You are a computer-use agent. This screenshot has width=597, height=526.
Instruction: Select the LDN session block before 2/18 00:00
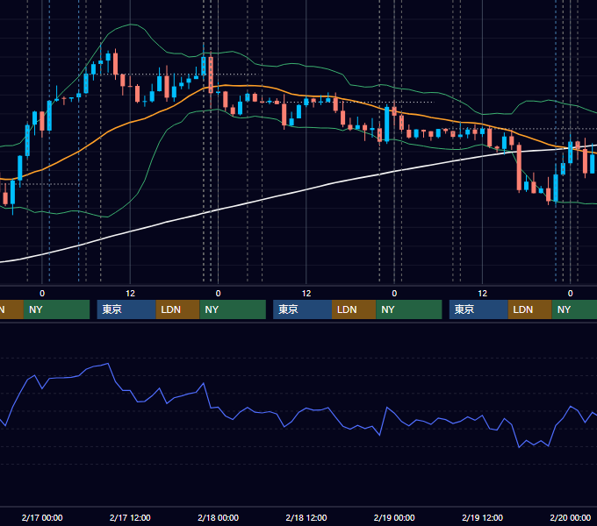tap(178, 309)
